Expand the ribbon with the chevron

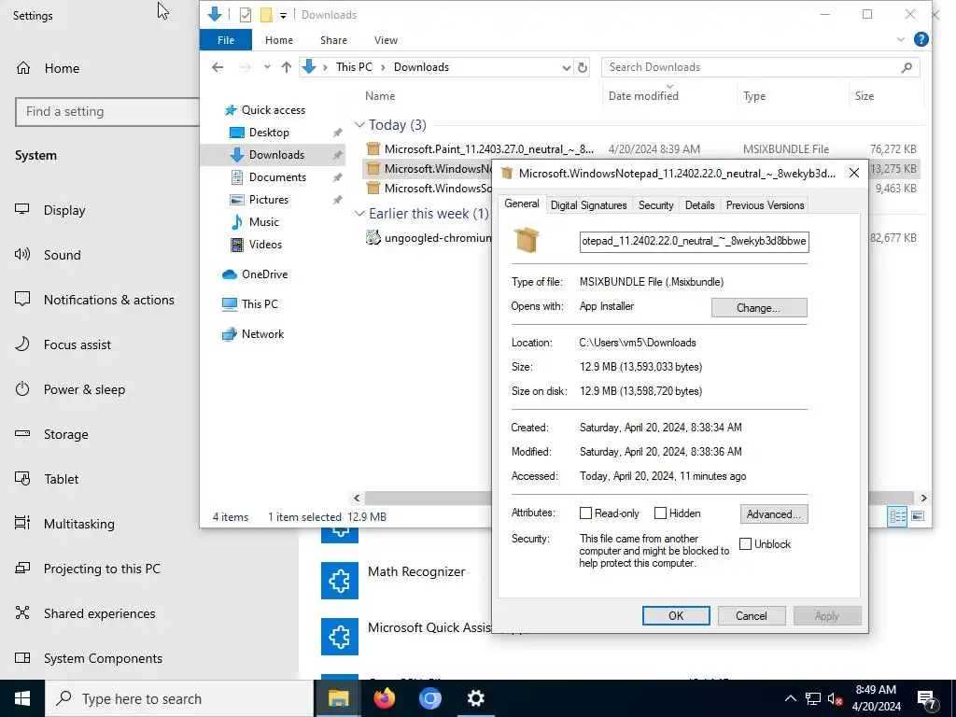click(x=901, y=39)
